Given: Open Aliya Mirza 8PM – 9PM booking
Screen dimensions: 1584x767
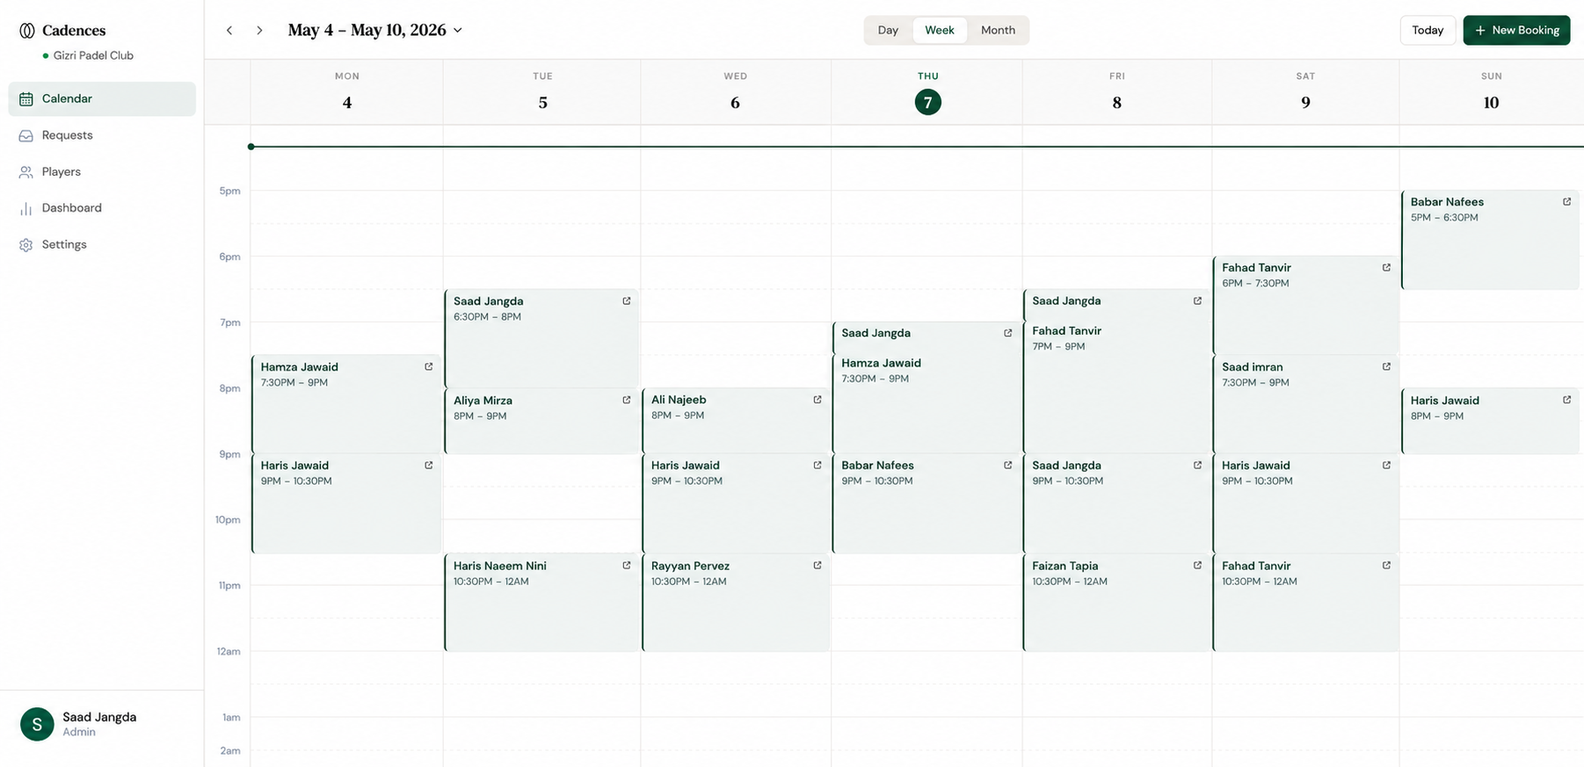Looking at the screenshot, I should pos(541,421).
